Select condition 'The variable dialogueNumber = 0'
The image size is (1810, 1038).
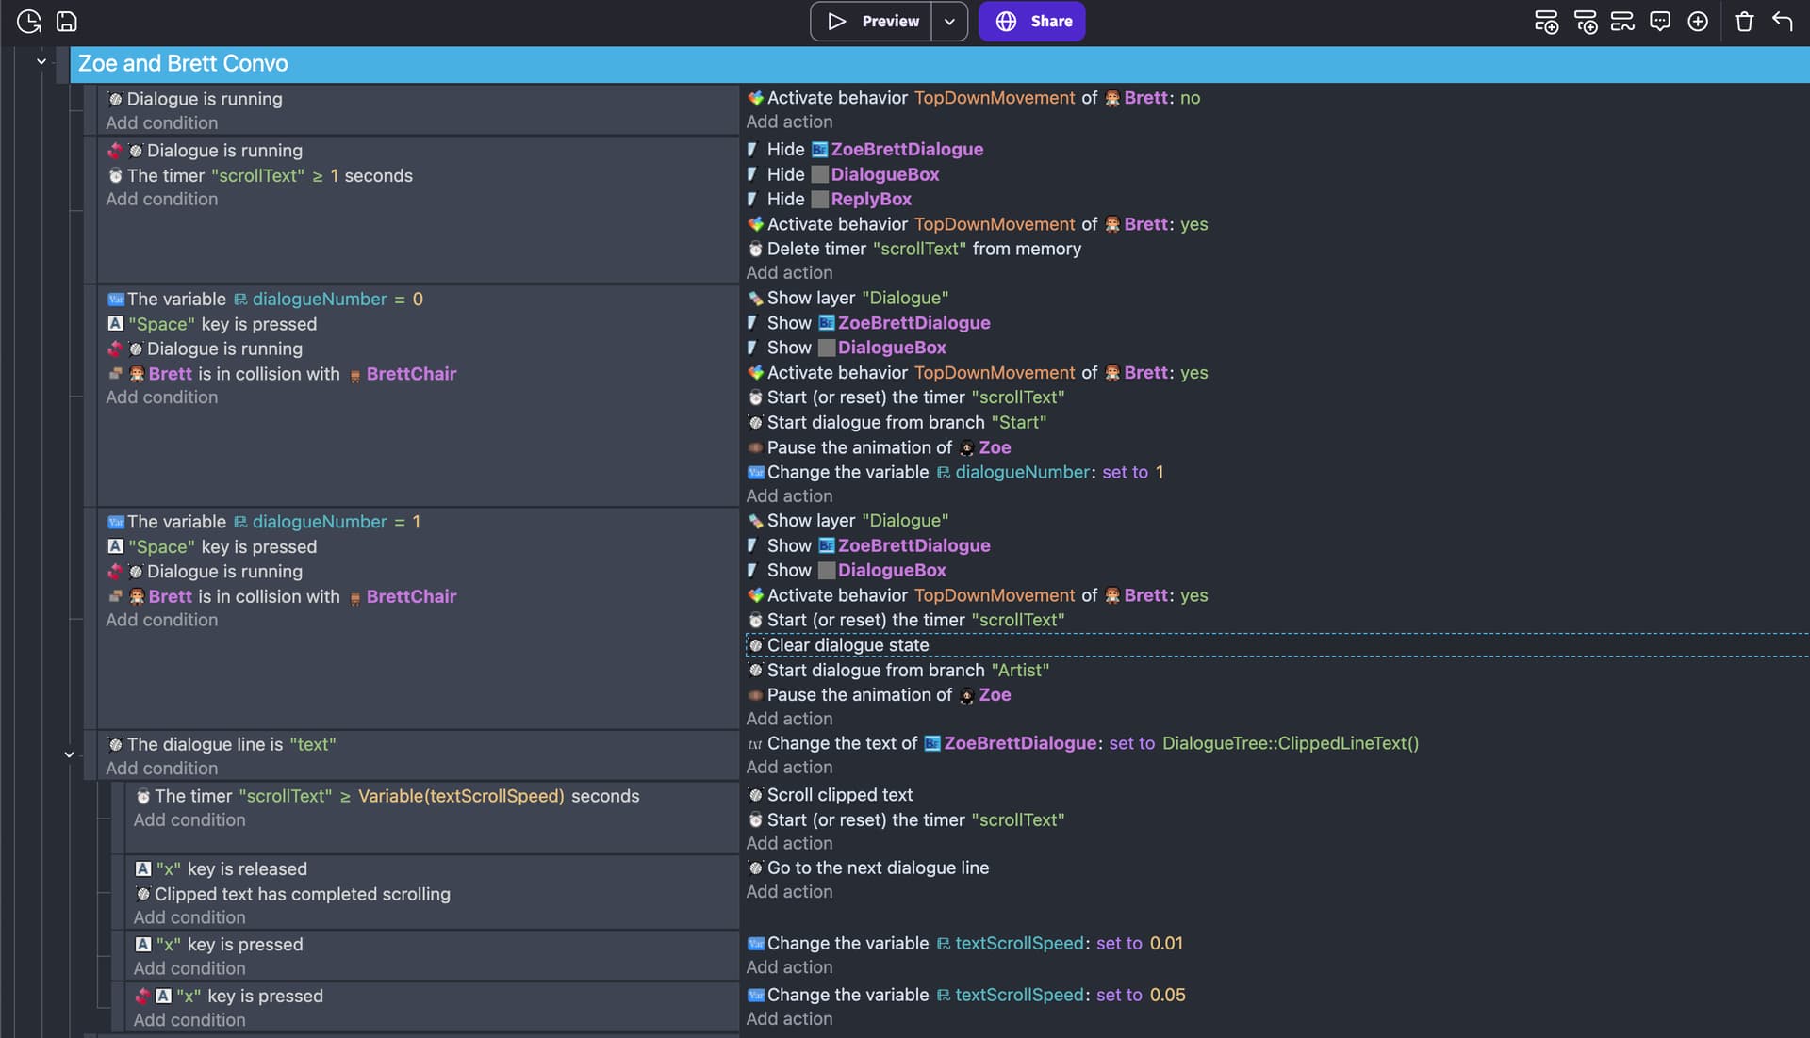coord(265,299)
